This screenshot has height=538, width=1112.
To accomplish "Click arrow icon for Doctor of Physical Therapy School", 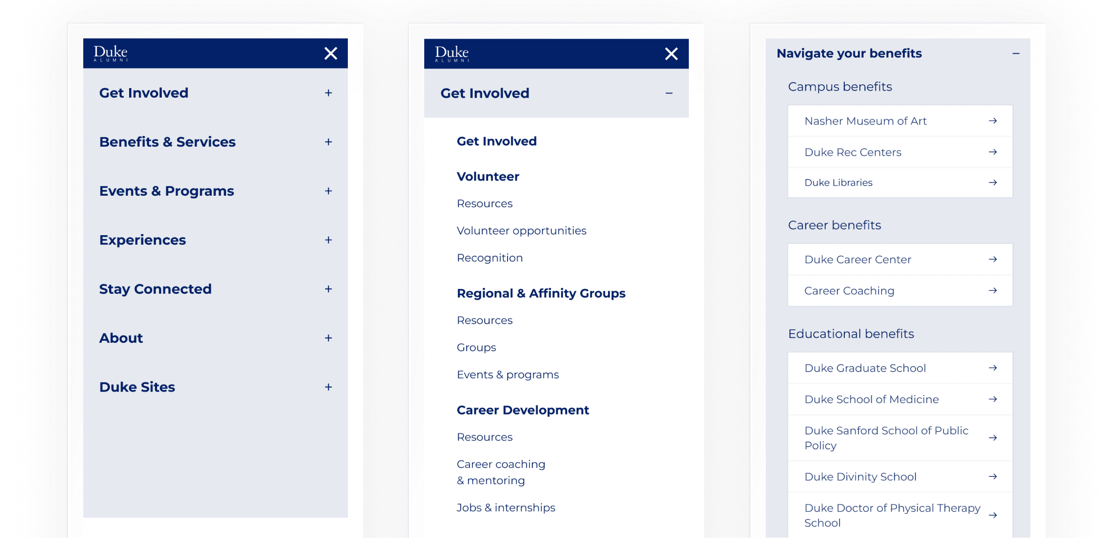I will click(993, 515).
